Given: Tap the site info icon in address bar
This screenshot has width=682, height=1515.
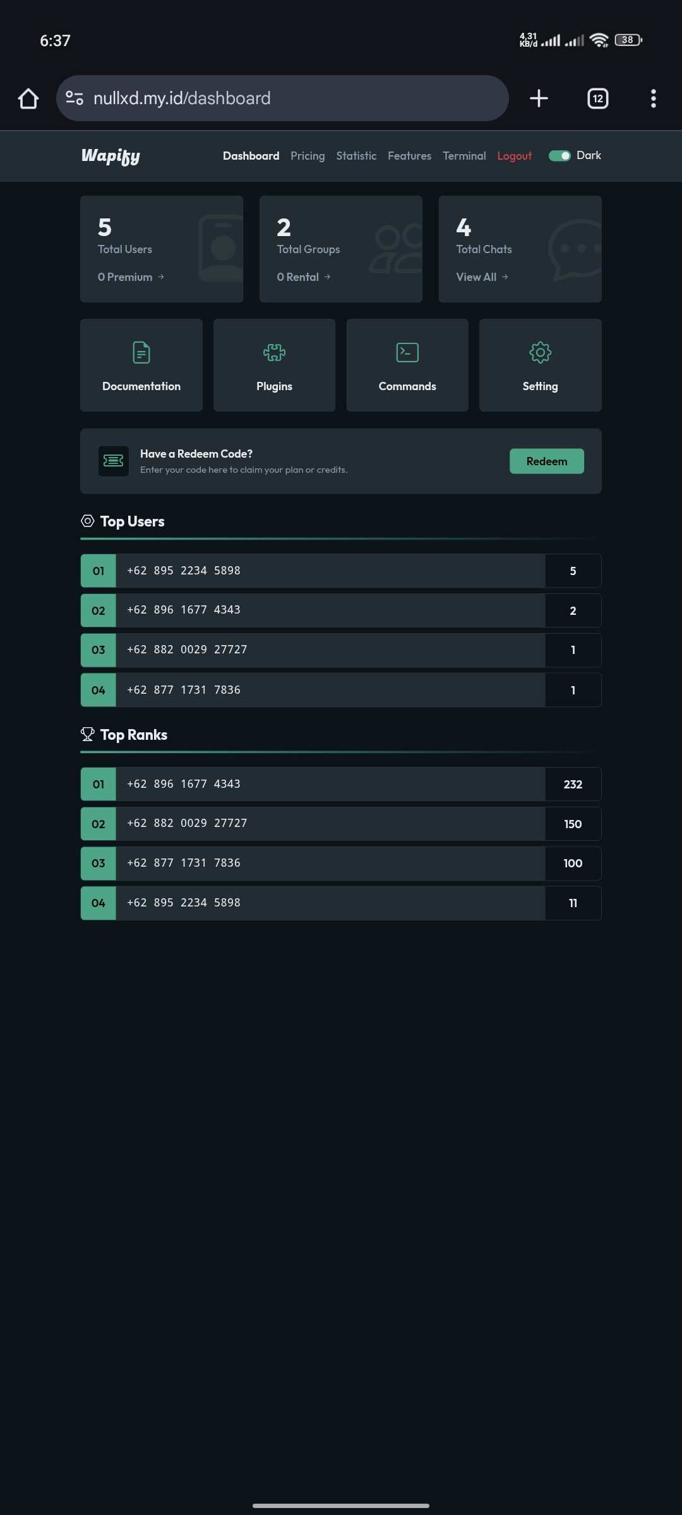Looking at the screenshot, I should tap(75, 98).
